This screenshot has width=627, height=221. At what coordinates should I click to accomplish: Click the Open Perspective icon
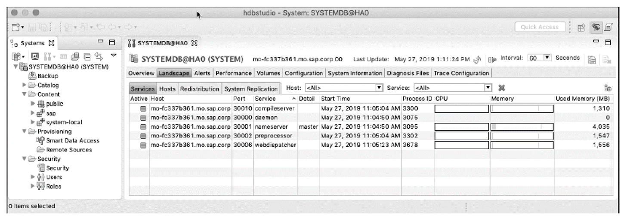(x=581, y=27)
